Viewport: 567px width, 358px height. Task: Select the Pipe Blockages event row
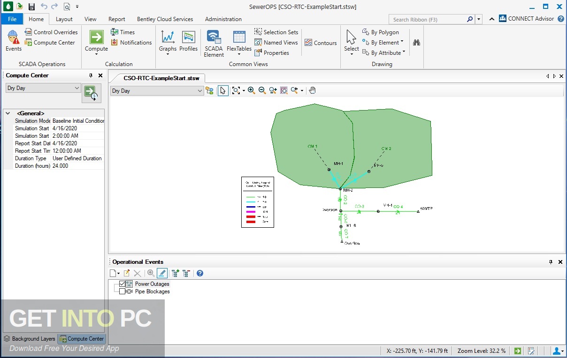click(x=152, y=291)
